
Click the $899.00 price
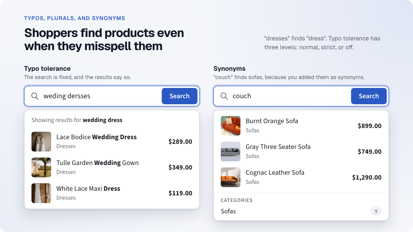pos(370,126)
